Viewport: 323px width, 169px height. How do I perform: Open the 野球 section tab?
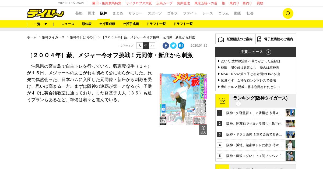[x=91, y=13]
